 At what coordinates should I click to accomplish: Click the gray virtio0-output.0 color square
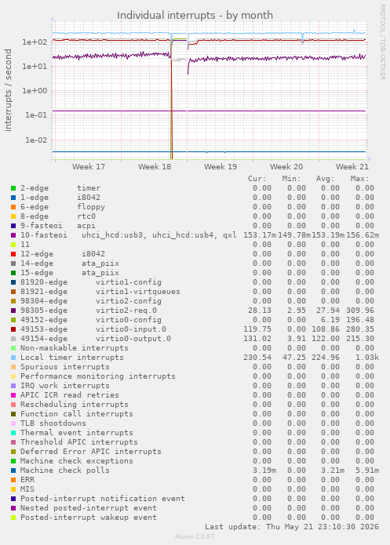(13, 339)
